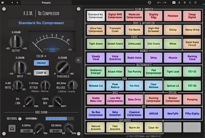
Task: Toggle the sidechain headphone listen icon
Action: click(x=12, y=129)
